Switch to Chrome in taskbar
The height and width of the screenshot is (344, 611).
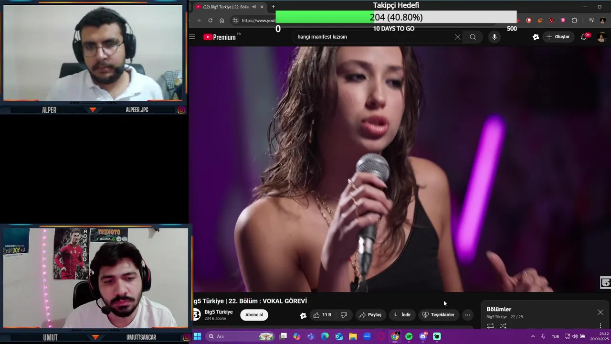point(395,336)
